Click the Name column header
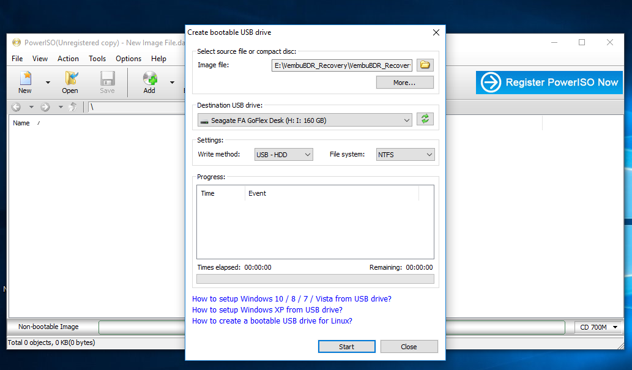The image size is (632, 370). [x=21, y=123]
